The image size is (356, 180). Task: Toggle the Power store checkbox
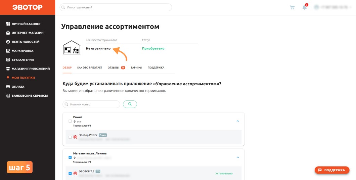point(70,121)
